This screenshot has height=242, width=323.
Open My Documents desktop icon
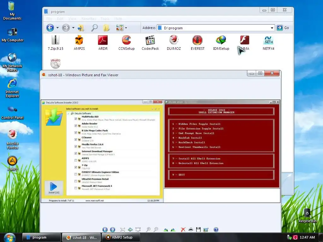(12, 11)
